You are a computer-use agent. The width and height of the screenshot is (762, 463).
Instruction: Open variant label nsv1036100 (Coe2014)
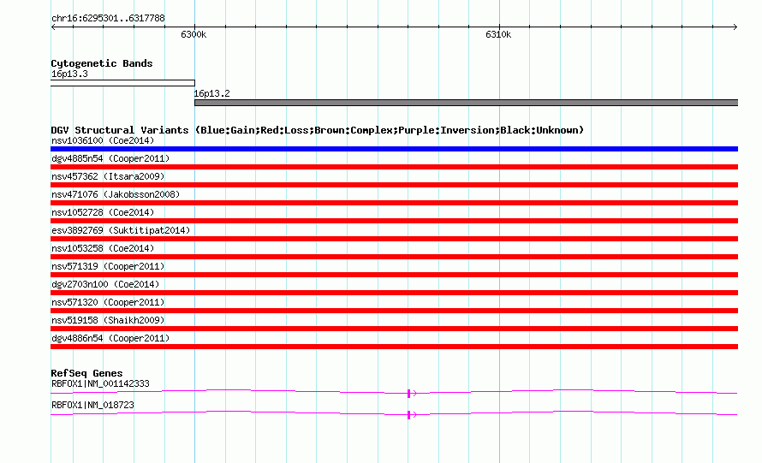tap(103, 140)
